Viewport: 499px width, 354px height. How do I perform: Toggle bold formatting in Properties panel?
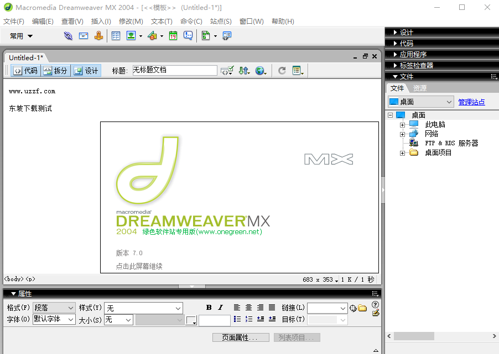click(209, 307)
